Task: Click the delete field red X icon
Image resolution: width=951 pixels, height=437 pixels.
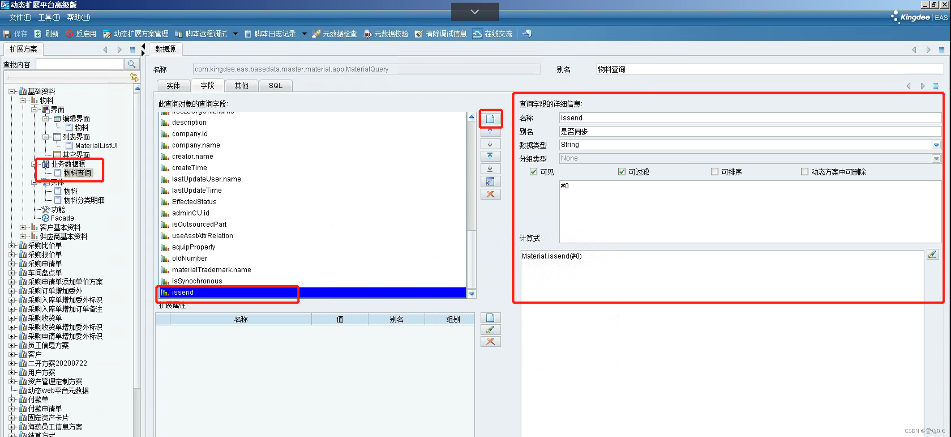Action: tap(490, 194)
